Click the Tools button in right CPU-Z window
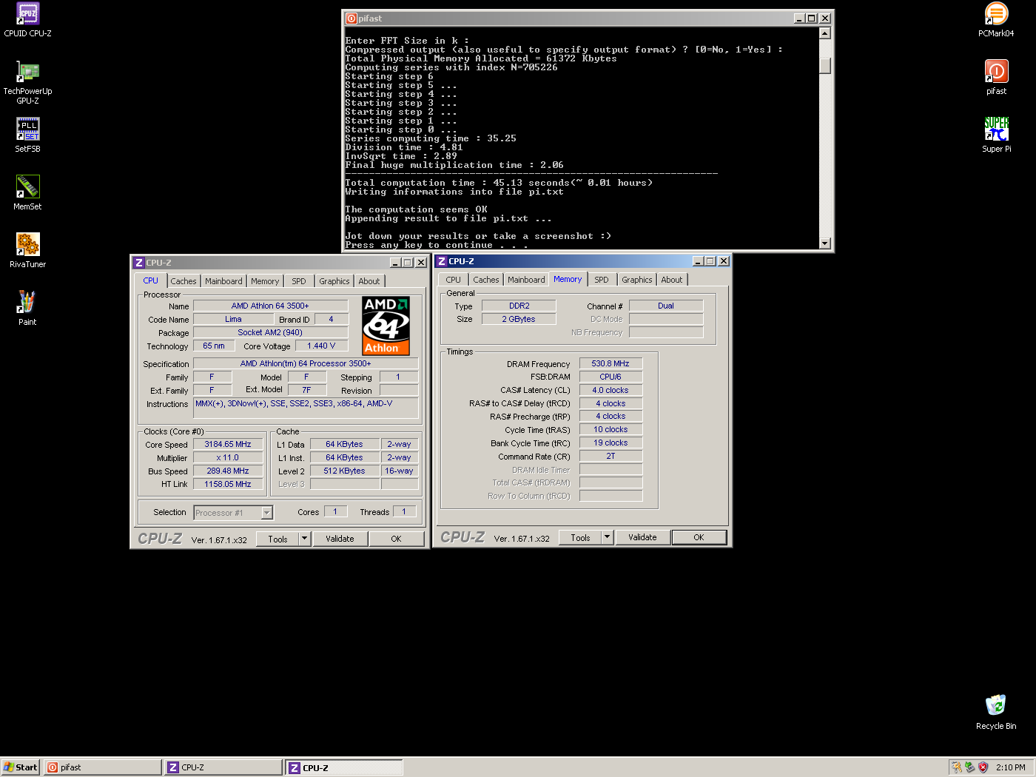This screenshot has width=1036, height=777. (580, 537)
